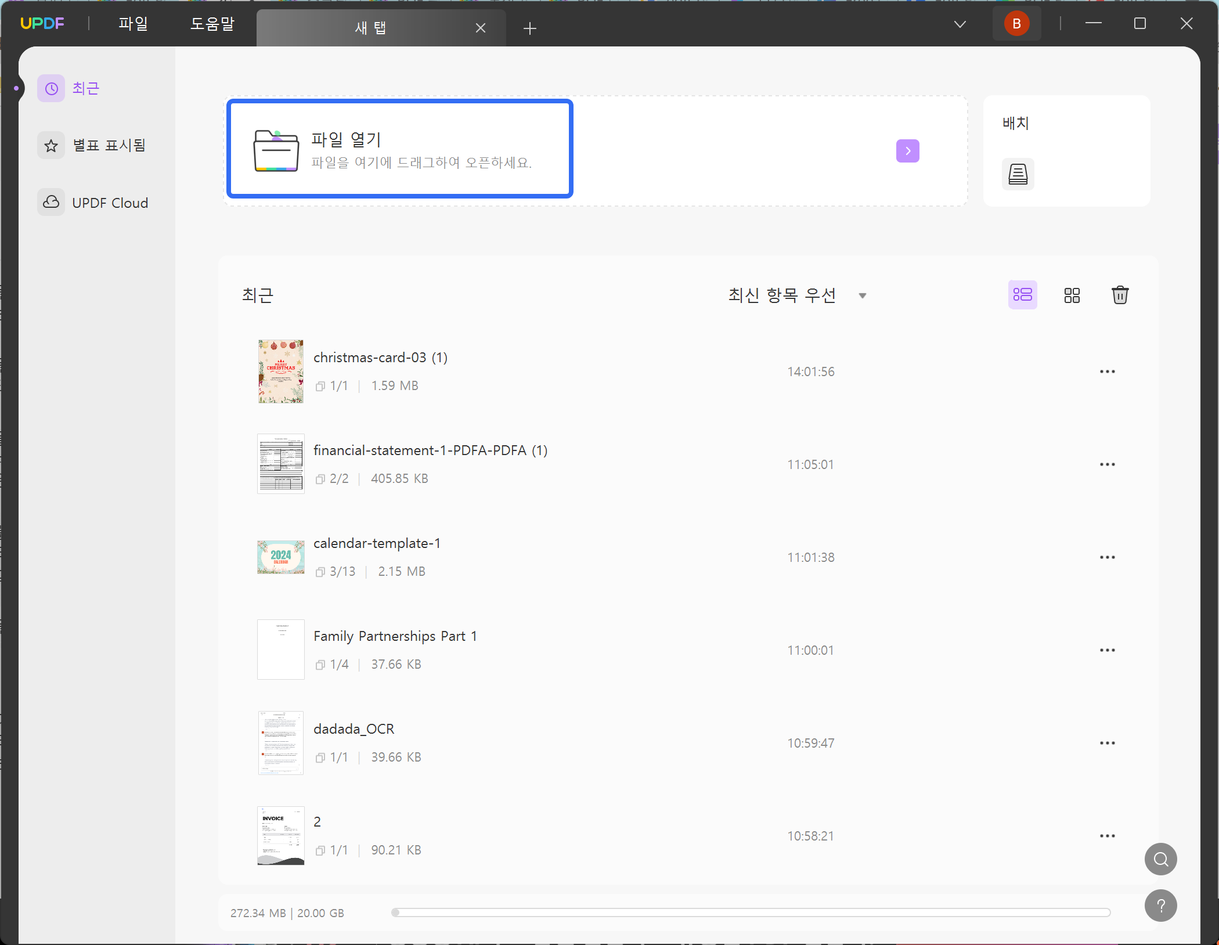Open more options for financial-statement-1-PDFA-PDFA
The height and width of the screenshot is (945, 1219).
[1108, 464]
